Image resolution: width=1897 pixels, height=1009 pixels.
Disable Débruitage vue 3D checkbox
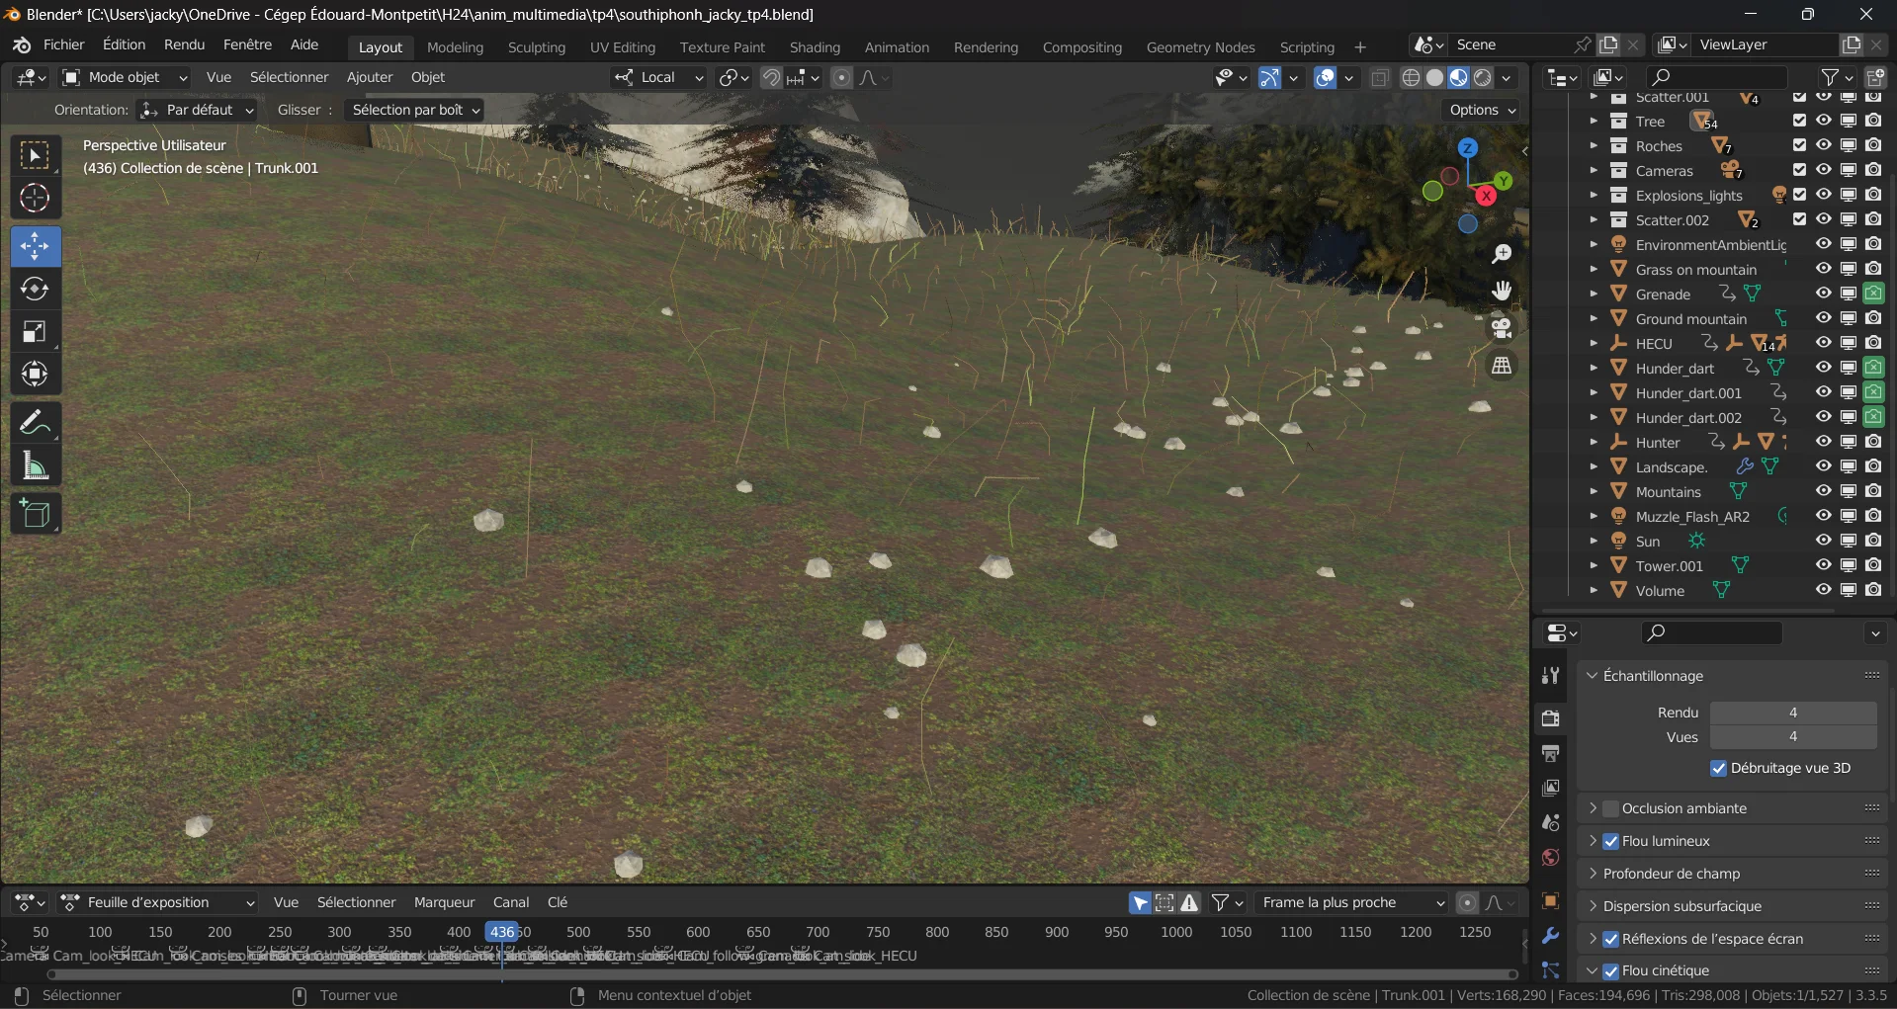[1719, 768]
